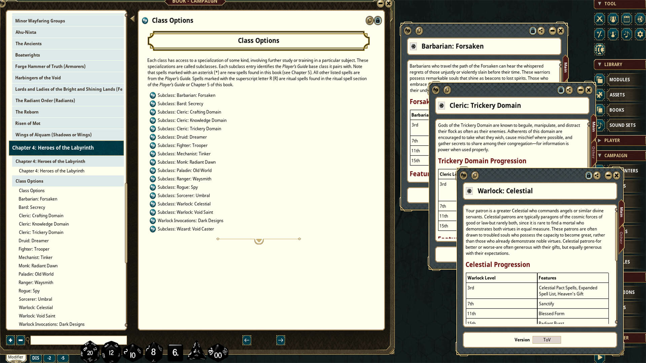Open the Combat Tracker with the crossed swords icon

tap(599, 19)
